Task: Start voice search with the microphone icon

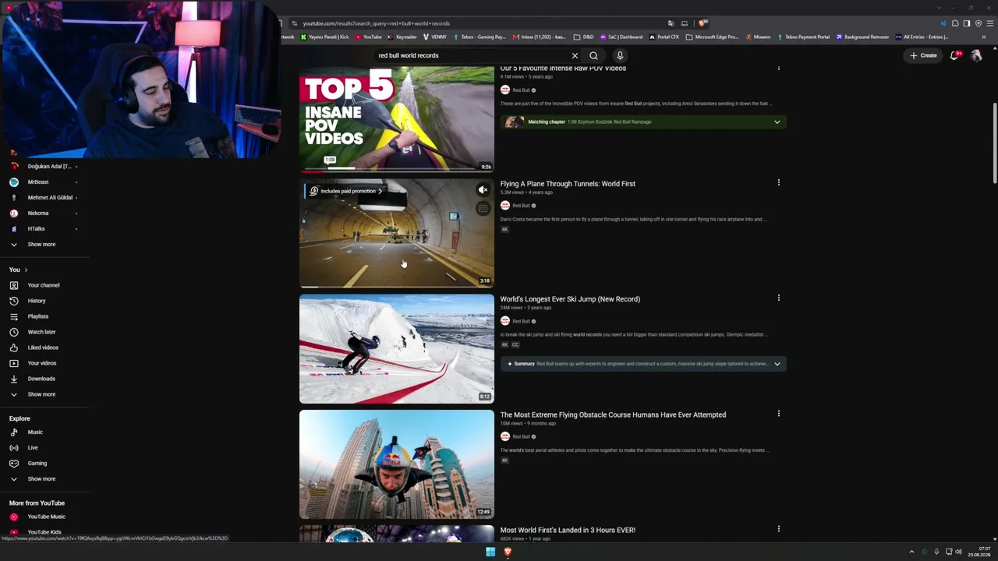Action: [x=620, y=55]
